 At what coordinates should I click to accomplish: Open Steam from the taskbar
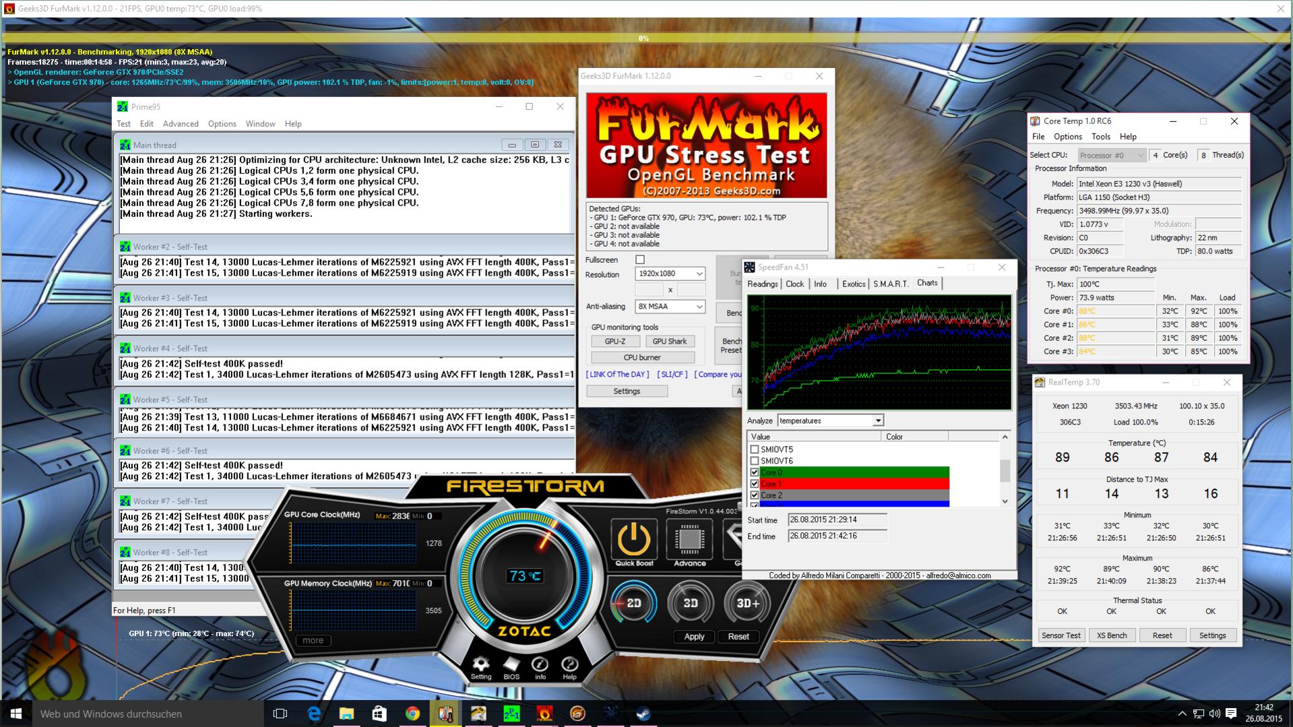click(x=643, y=714)
